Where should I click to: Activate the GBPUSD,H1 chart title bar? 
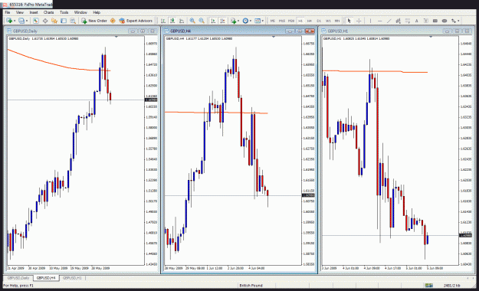click(x=396, y=31)
